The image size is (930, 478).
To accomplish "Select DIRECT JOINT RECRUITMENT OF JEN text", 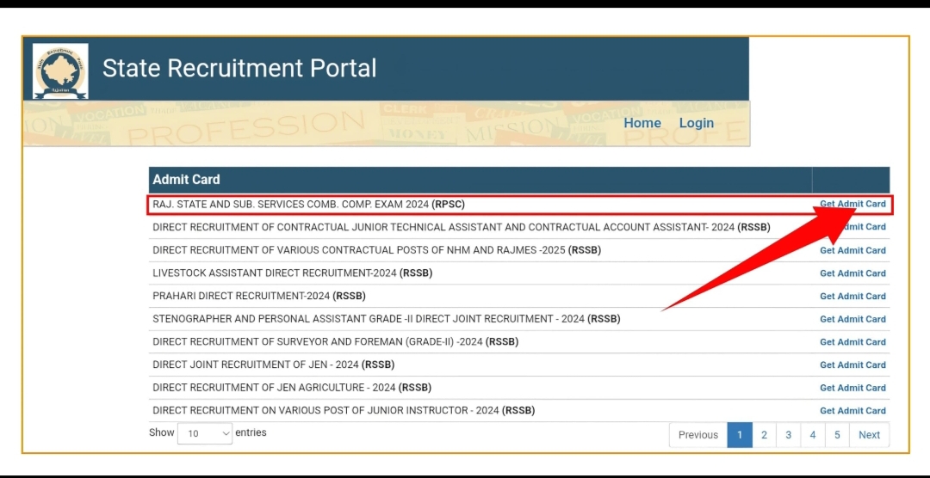I will pos(274,365).
